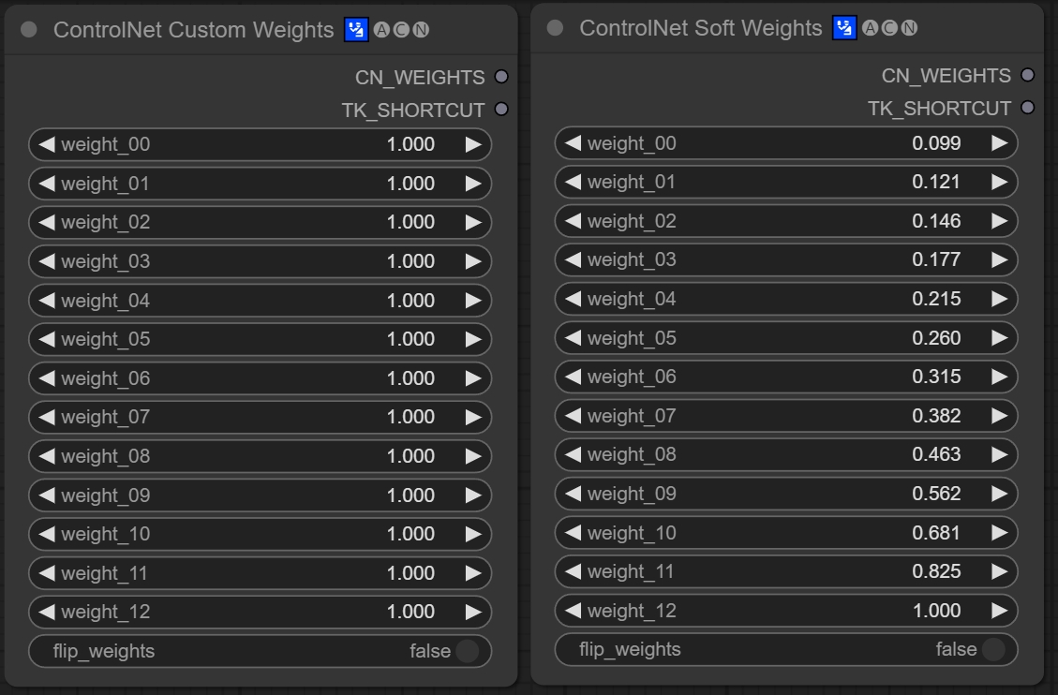
Task: Click TK_SHORTCUT output port on Soft Weights node
Action: click(1027, 108)
